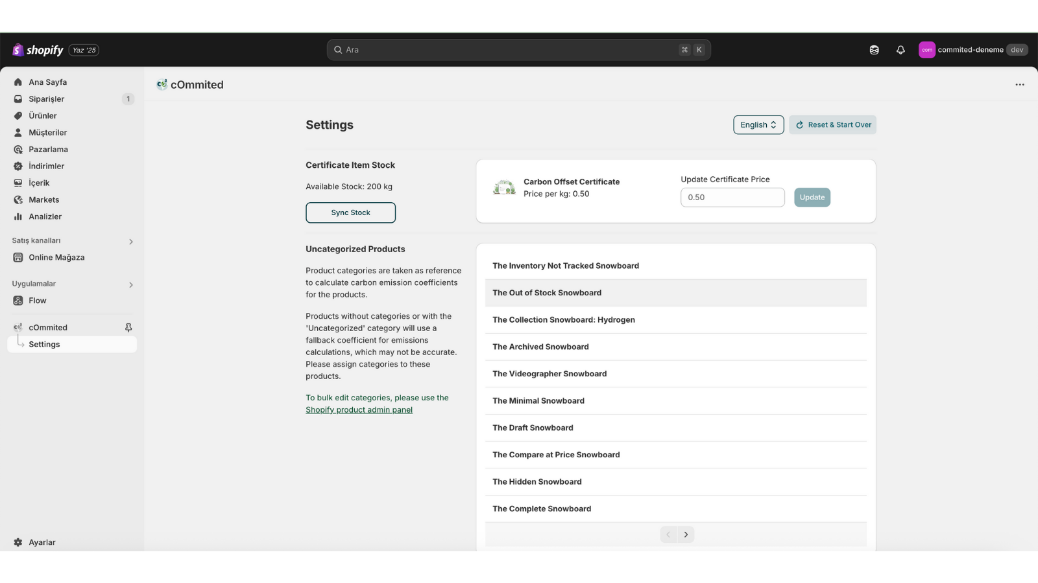Open the English language dropdown

click(758, 125)
